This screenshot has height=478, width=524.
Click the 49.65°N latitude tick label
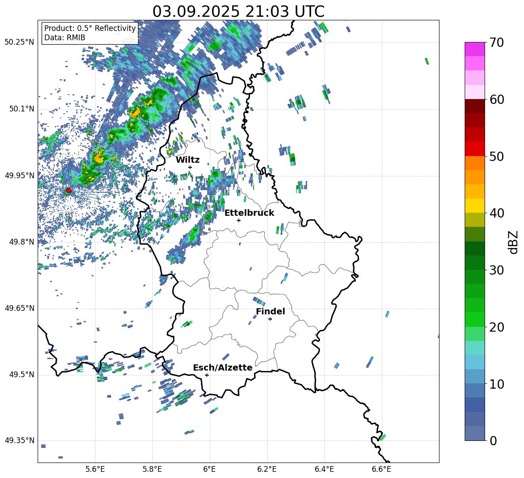click(19, 308)
